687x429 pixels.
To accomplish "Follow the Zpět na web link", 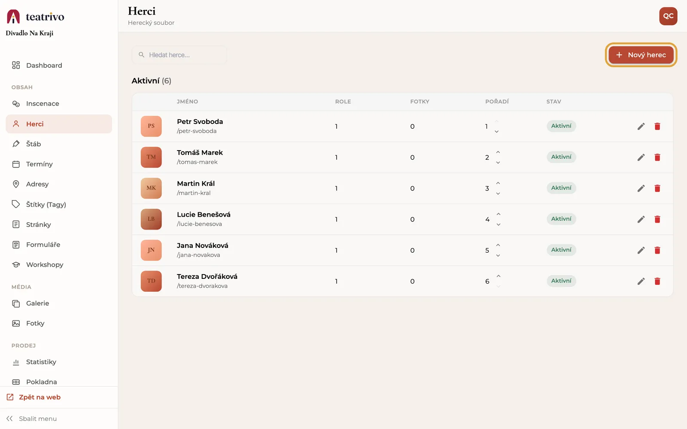I will pos(33,397).
